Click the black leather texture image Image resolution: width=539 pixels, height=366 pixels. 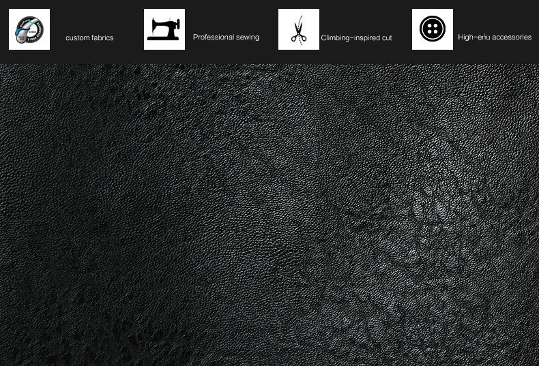pyautogui.click(x=269, y=215)
